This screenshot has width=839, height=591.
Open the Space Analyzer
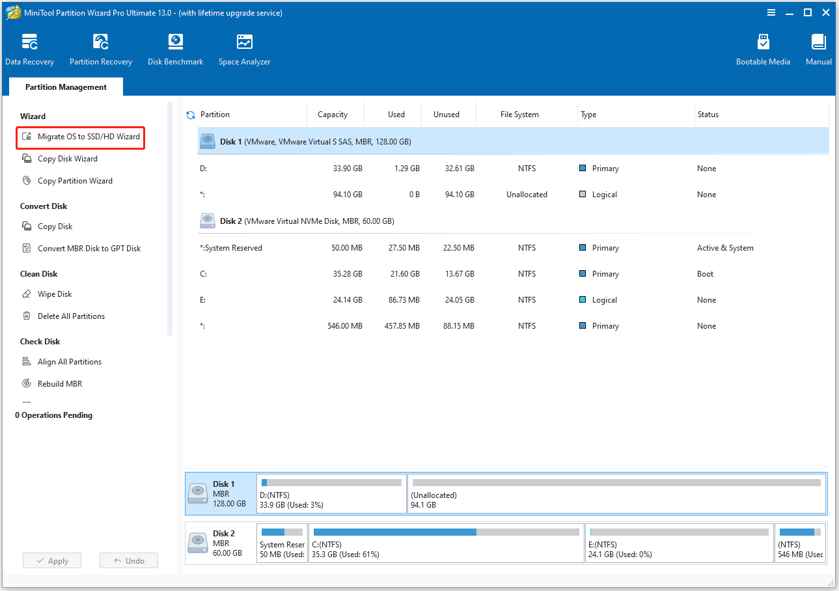tap(244, 49)
